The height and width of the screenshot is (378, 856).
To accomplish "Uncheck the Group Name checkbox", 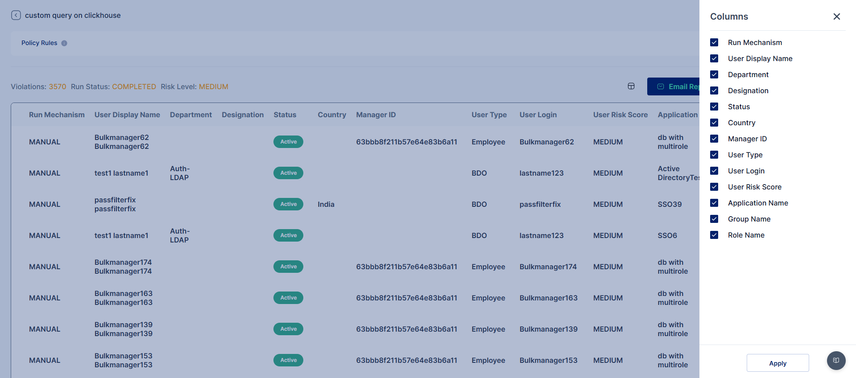I will (x=714, y=219).
